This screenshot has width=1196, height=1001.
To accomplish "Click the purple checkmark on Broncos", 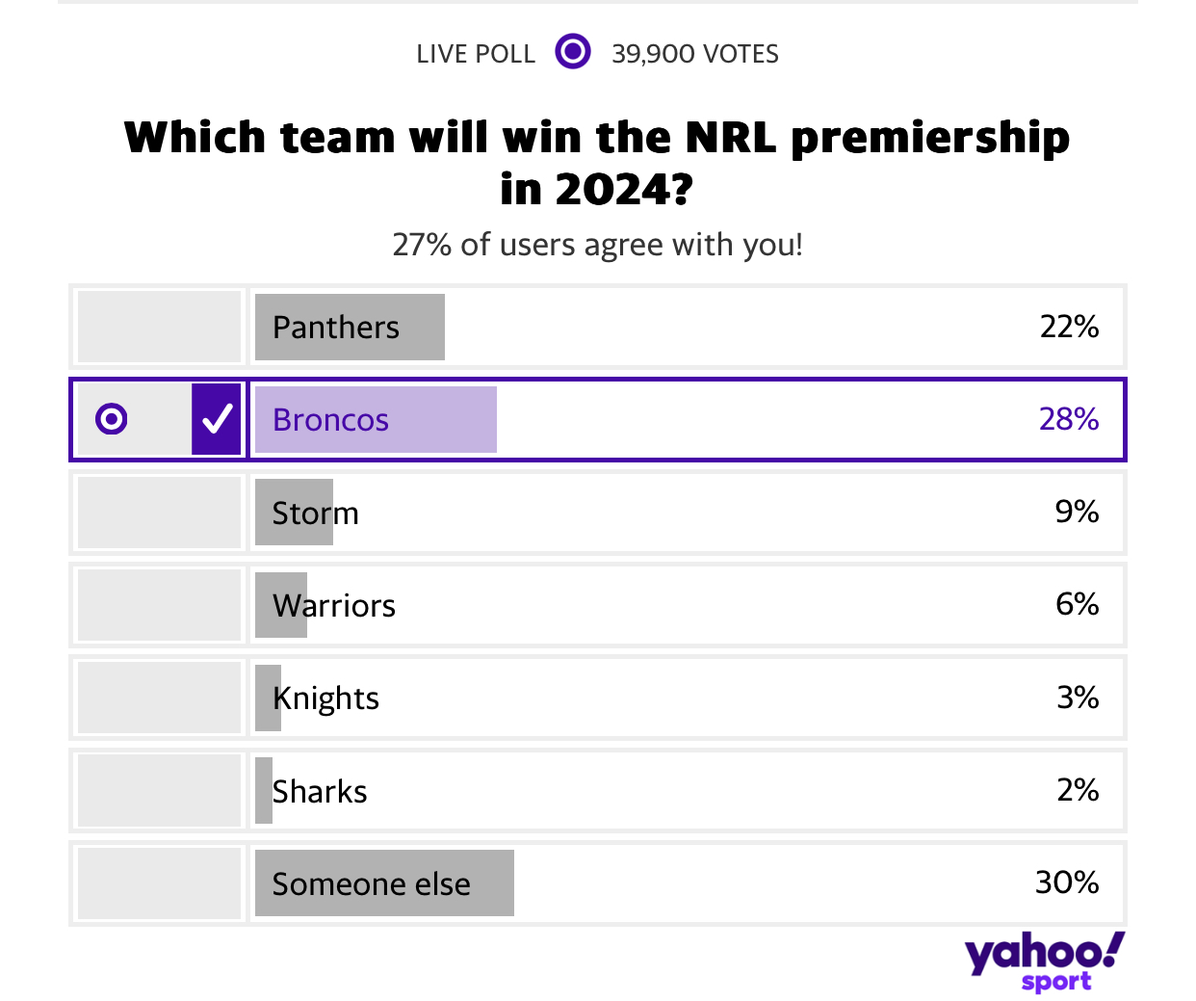I will pyautogui.click(x=217, y=419).
